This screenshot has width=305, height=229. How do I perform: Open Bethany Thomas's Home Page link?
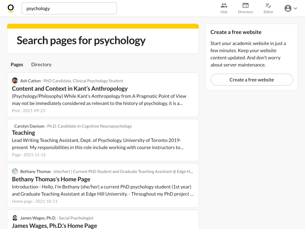(x=51, y=179)
